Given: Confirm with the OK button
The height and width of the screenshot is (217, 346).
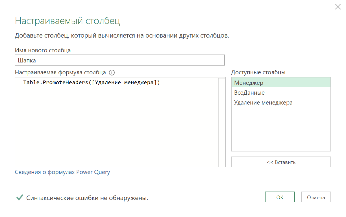Looking at the screenshot, I should (280, 197).
